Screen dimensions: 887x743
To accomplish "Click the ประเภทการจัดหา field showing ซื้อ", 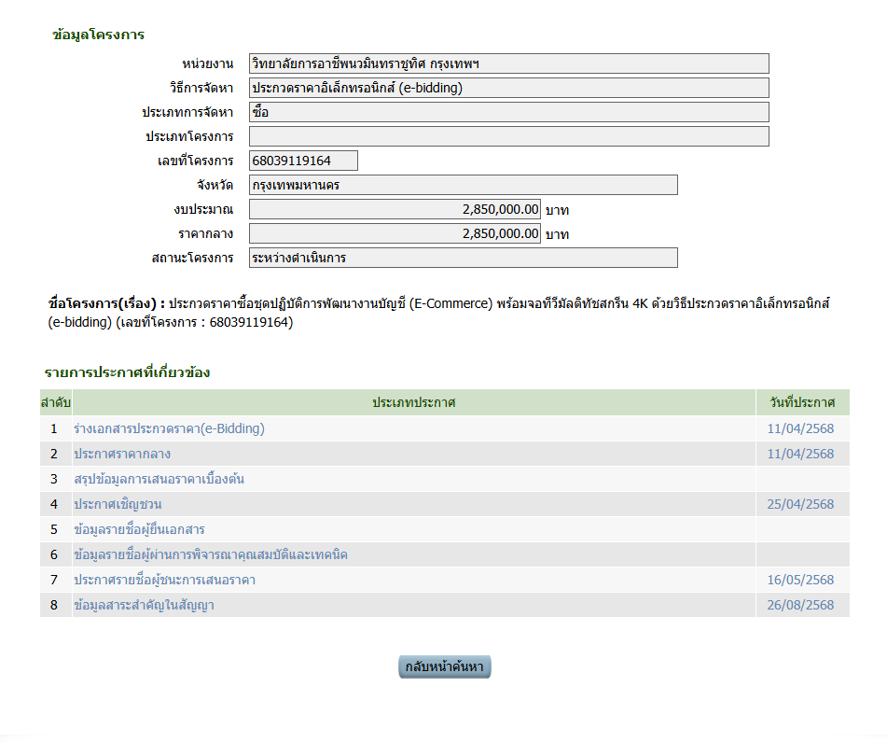I will 509,112.
